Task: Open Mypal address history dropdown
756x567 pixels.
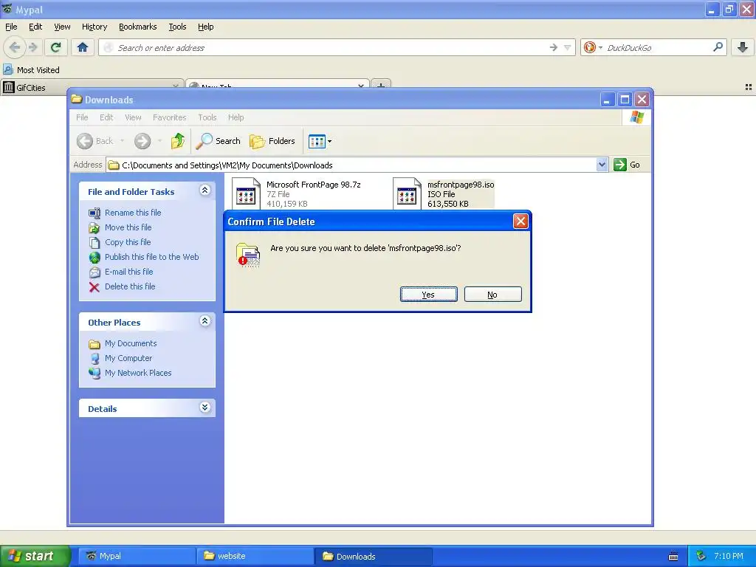Action: point(568,47)
